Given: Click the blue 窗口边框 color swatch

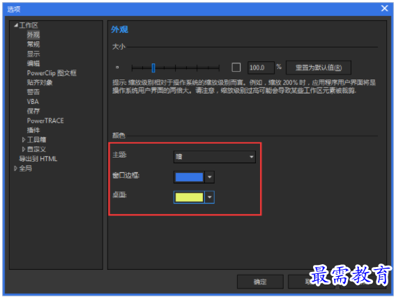Looking at the screenshot, I should (189, 177).
